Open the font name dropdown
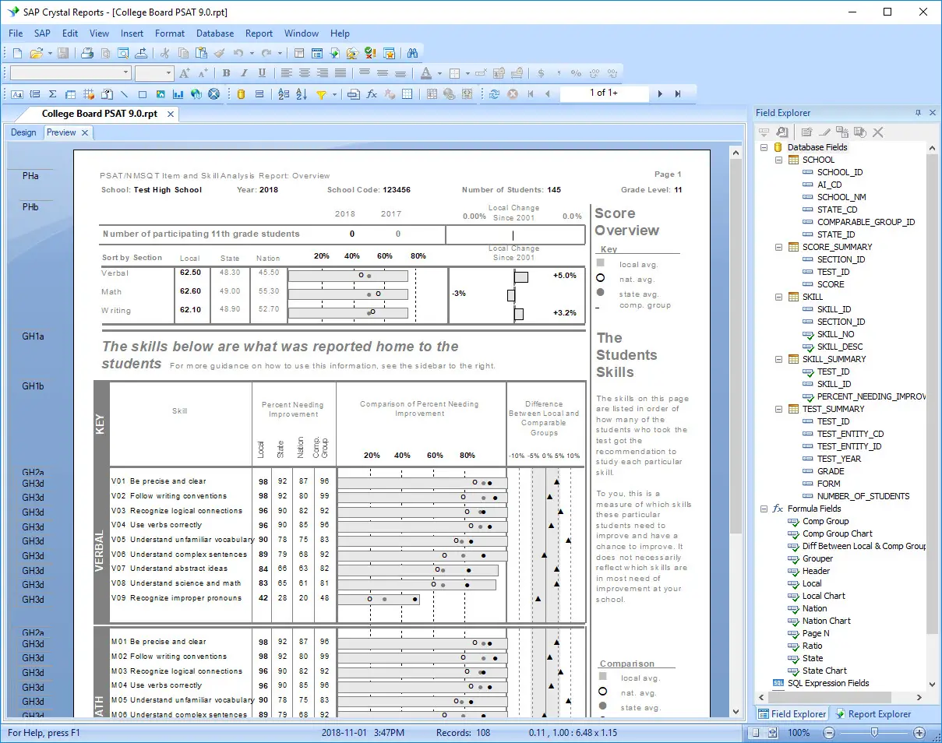This screenshot has height=743, width=942. [x=125, y=73]
